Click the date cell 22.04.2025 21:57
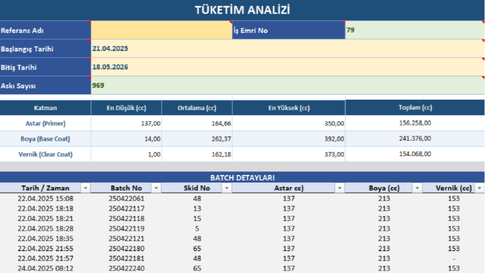 [45, 258]
